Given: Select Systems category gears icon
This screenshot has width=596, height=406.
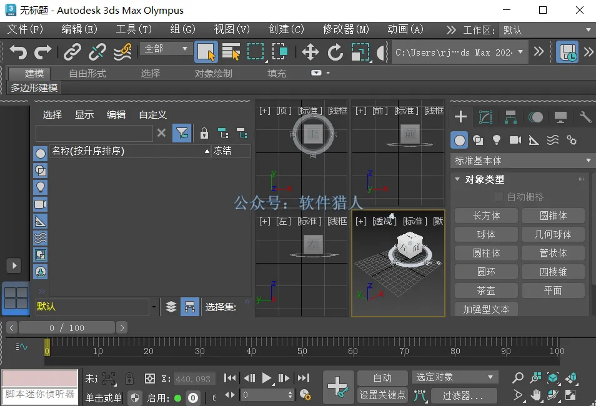Looking at the screenshot, I should [x=571, y=141].
